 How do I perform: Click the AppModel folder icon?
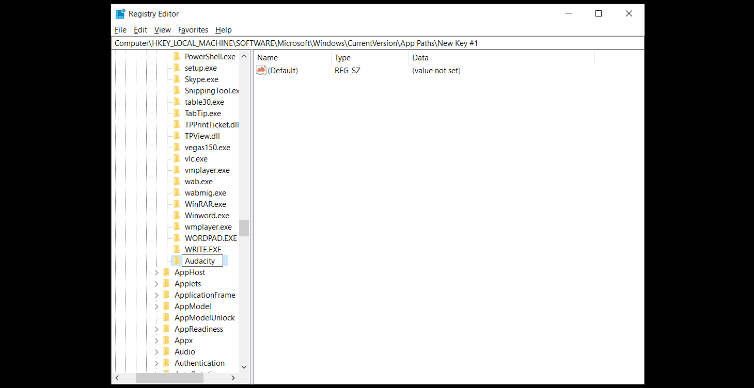point(166,306)
